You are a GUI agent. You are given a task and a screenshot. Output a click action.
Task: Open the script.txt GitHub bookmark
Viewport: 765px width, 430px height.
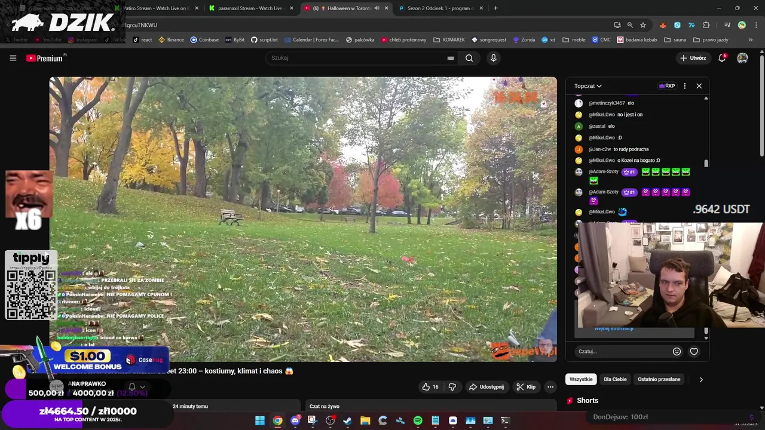264,40
